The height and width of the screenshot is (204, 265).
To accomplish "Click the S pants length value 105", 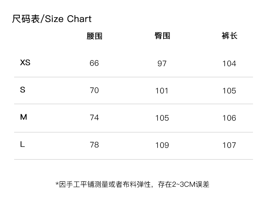I will point(229,91).
